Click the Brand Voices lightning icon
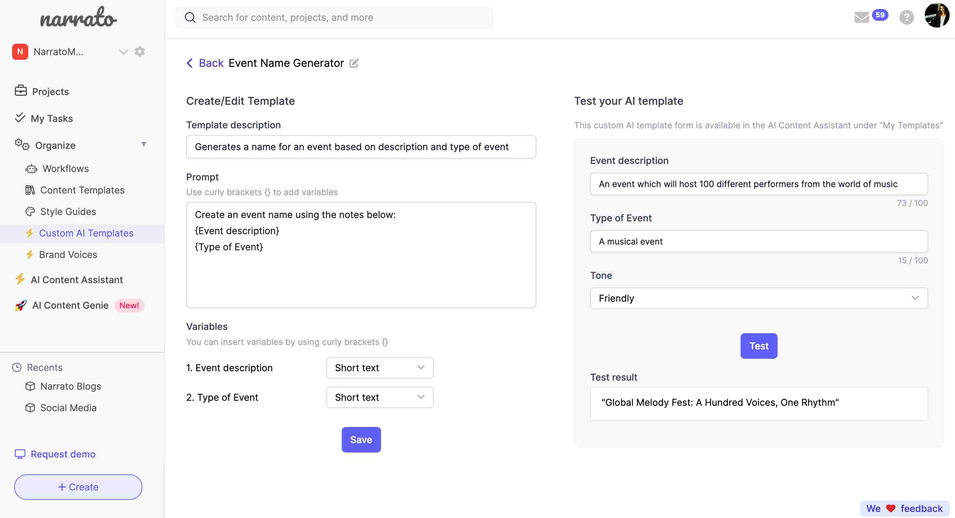The width and height of the screenshot is (955, 518). [x=28, y=254]
